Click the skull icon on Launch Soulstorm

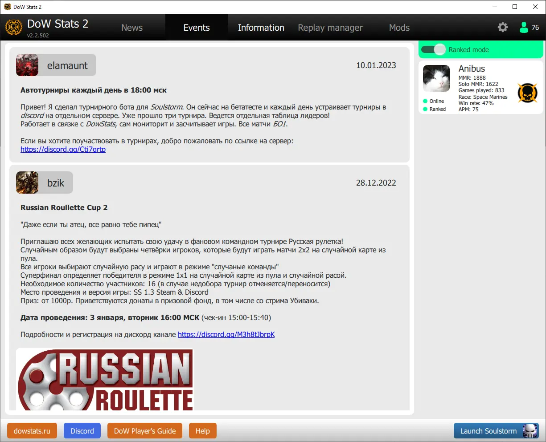pos(530,431)
